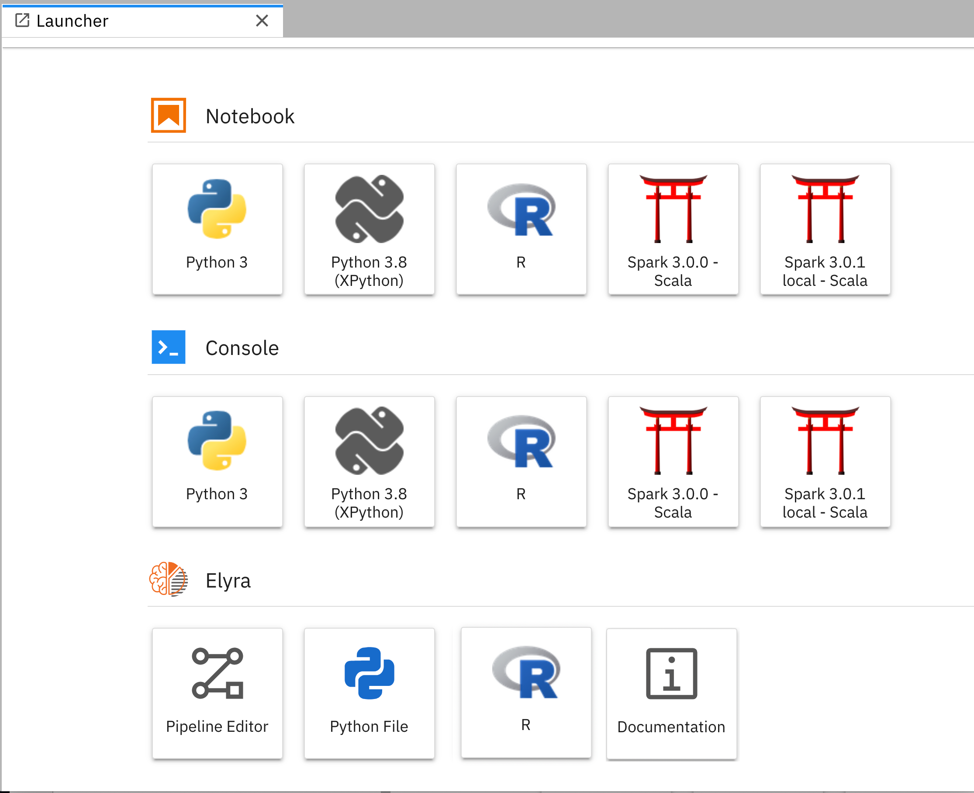Click the Elyra brain logo icon
This screenshot has height=793, width=974.
[x=168, y=580]
